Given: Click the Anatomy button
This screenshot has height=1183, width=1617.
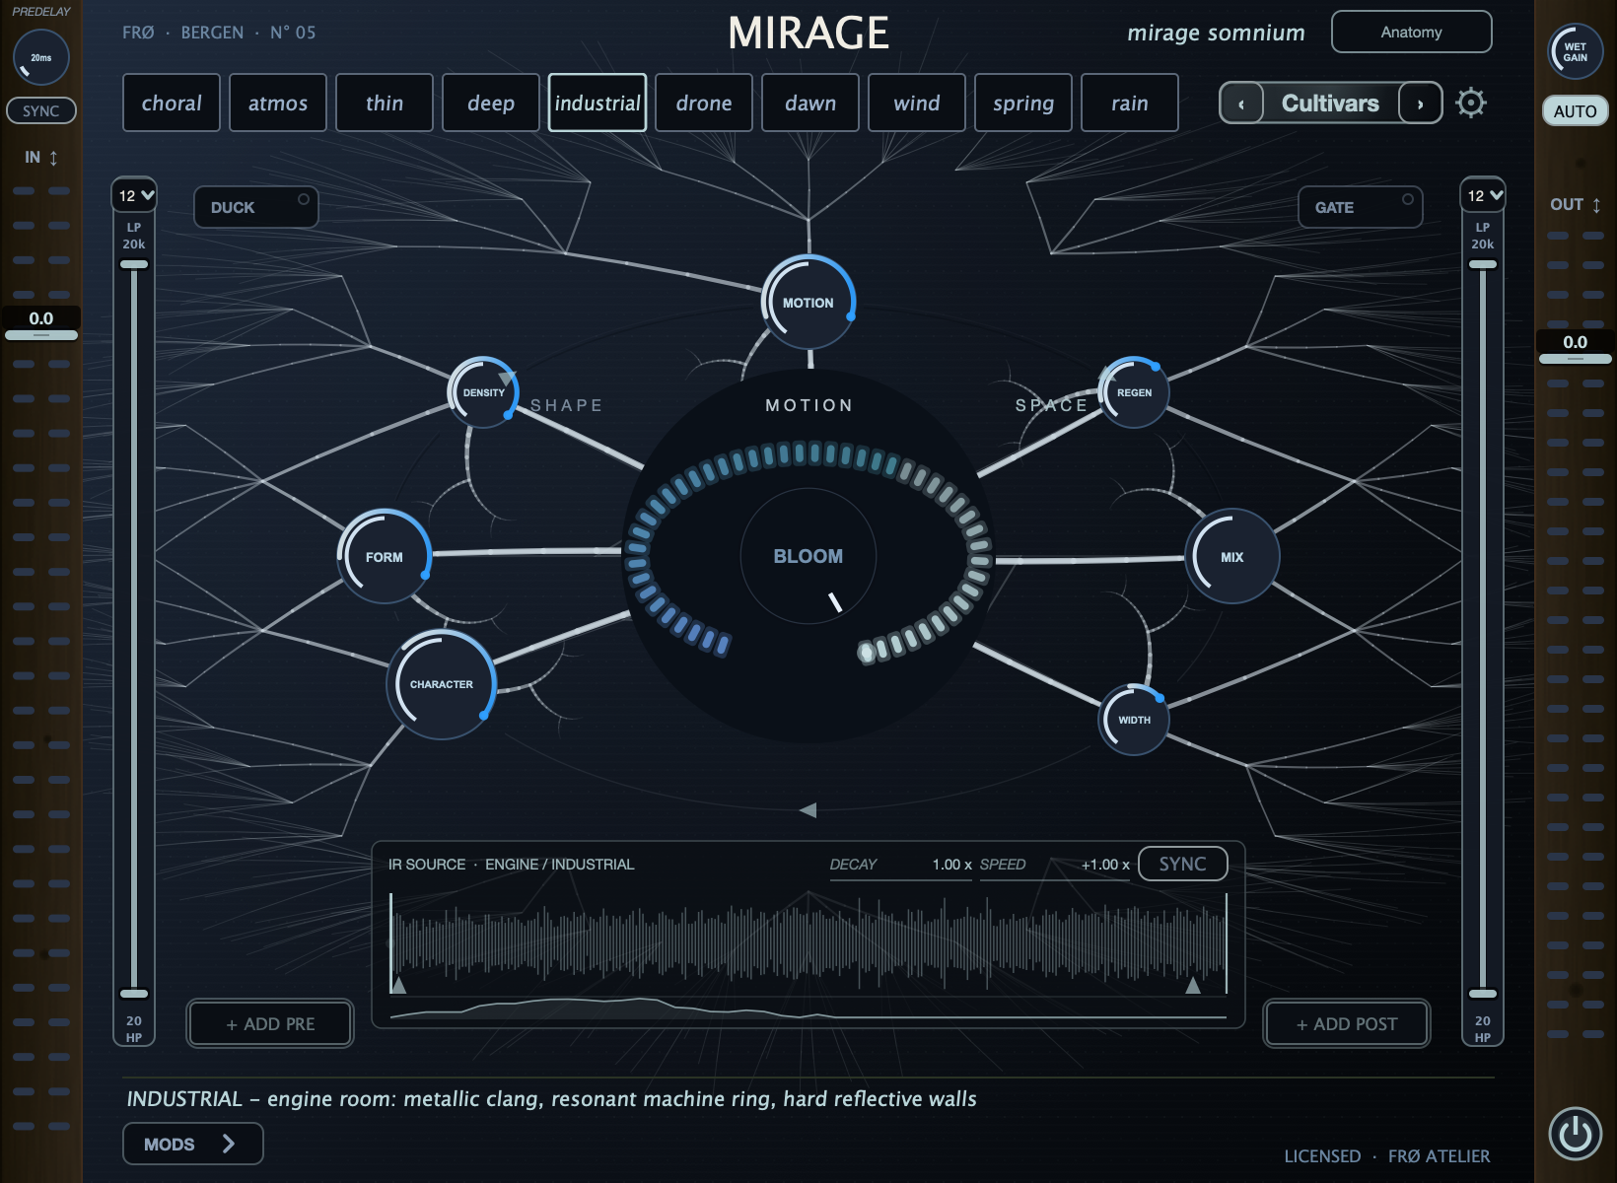Looking at the screenshot, I should pyautogui.click(x=1411, y=32).
